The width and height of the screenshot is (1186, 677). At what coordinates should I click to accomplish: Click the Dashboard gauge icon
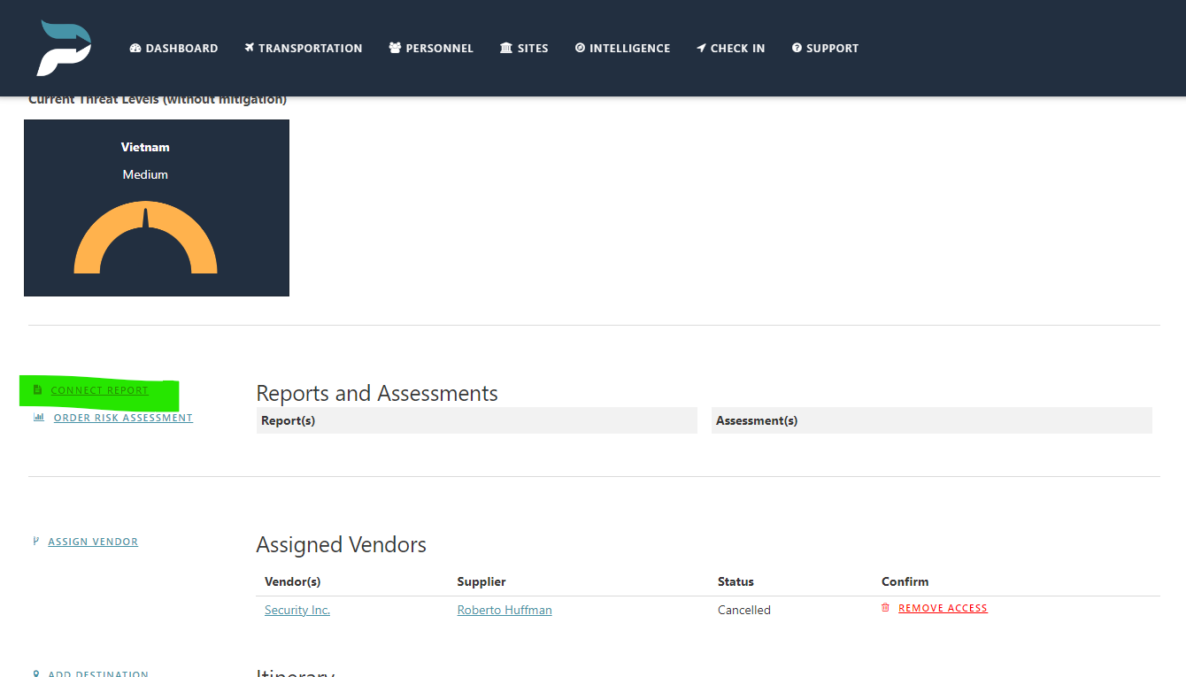(135, 49)
